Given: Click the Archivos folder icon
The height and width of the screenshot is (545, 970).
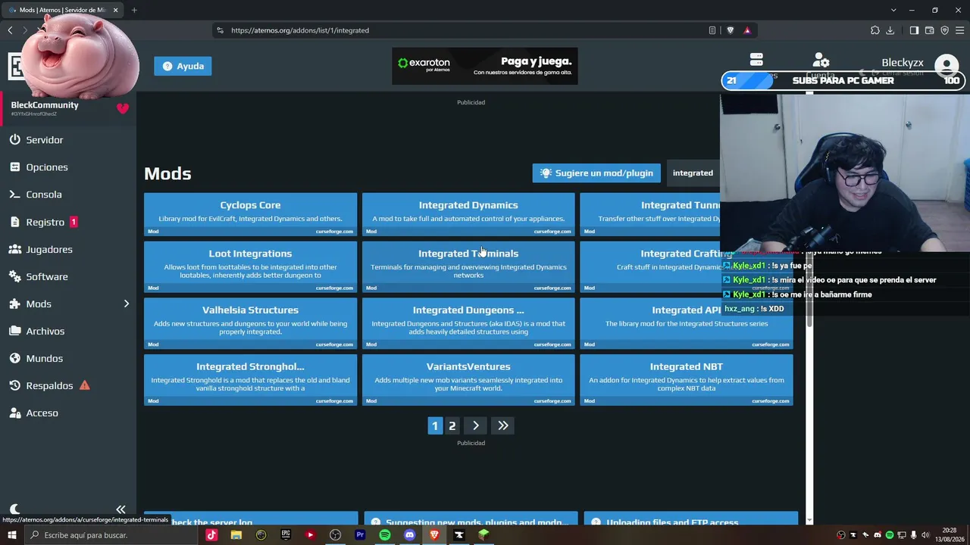Looking at the screenshot, I should (14, 331).
